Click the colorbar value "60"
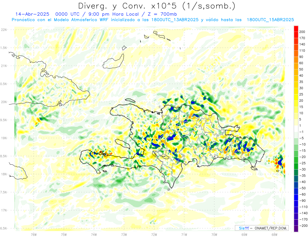308x238 pixels. [301, 63]
